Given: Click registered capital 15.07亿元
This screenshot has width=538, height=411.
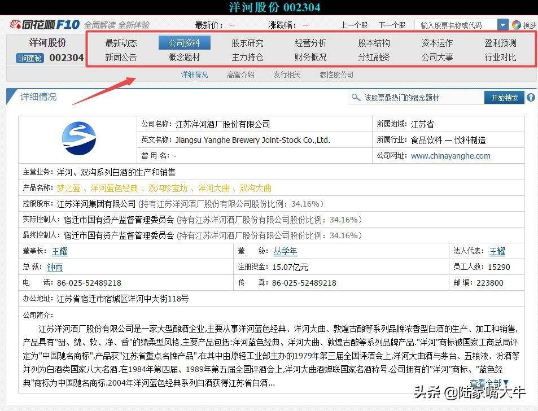Looking at the screenshot, I should click(290, 267).
